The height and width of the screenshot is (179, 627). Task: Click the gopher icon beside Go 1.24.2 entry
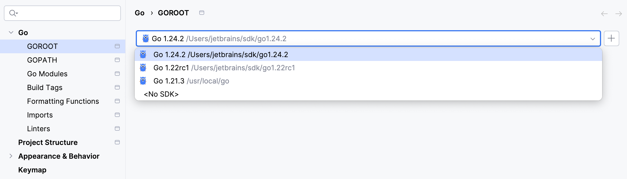[144, 54]
